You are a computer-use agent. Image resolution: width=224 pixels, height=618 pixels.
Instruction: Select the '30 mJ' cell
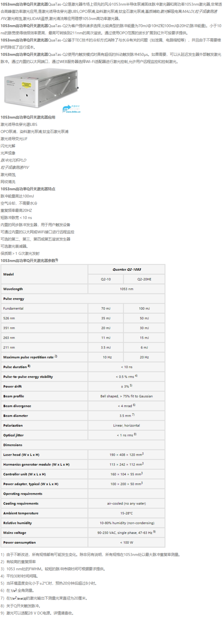click(x=144, y=328)
